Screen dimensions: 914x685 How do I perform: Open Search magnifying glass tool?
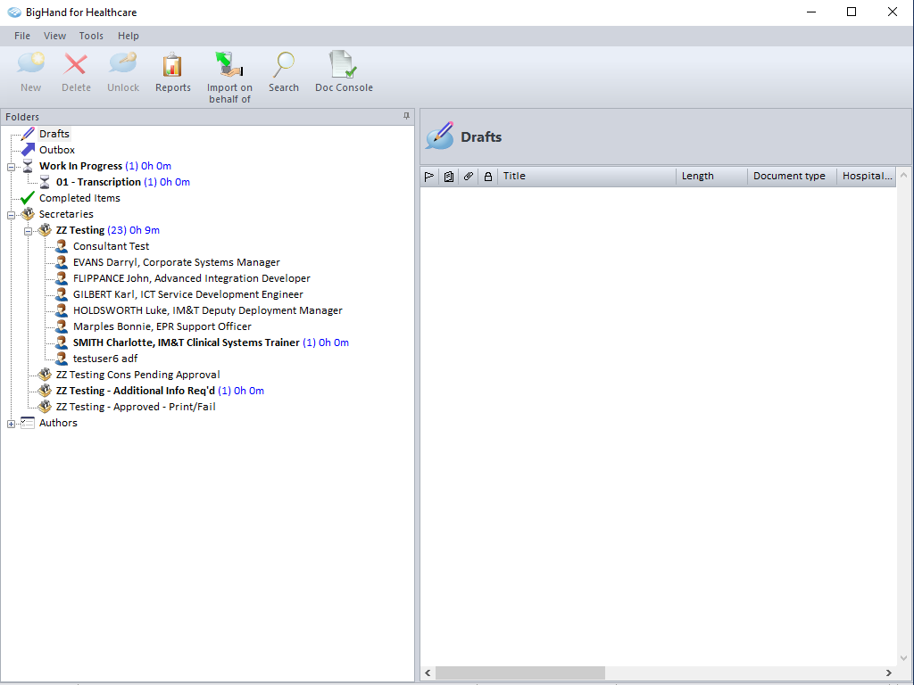[284, 64]
